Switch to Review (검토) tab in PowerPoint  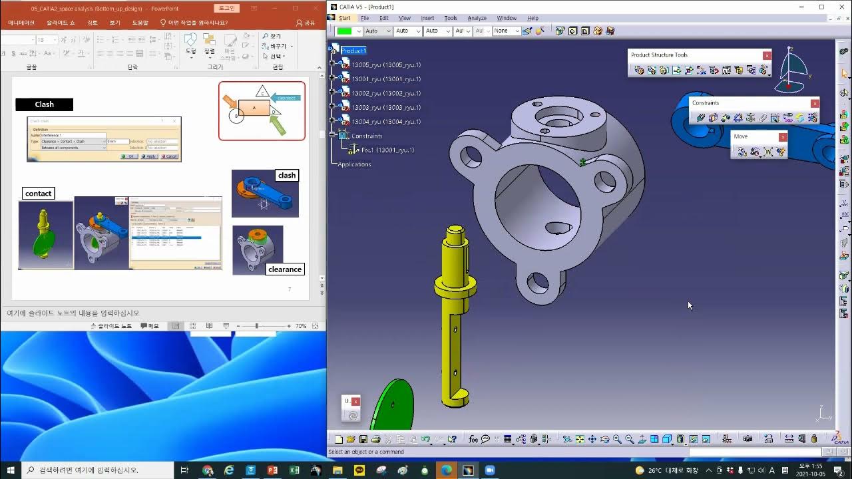tap(93, 23)
